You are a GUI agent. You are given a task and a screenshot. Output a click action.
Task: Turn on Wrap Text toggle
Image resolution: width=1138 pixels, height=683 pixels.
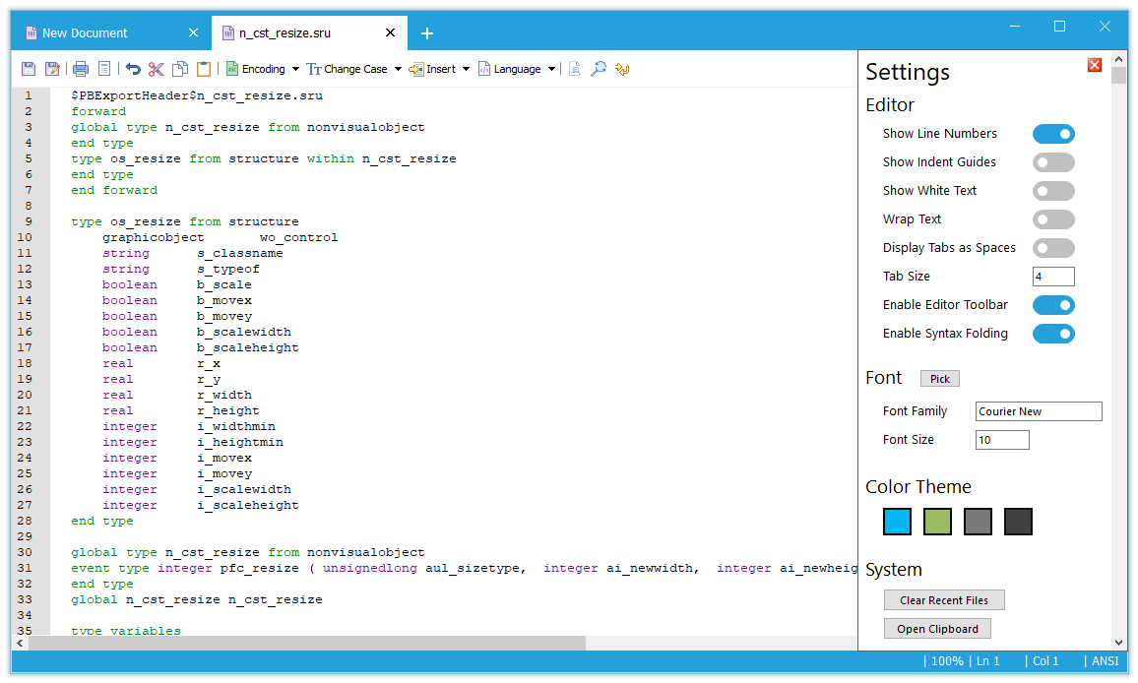[1052, 219]
